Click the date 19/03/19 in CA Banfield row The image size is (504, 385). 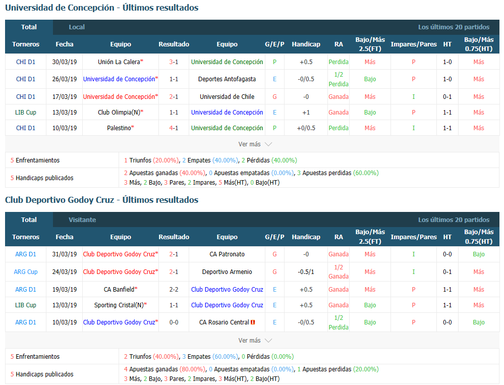pos(65,289)
